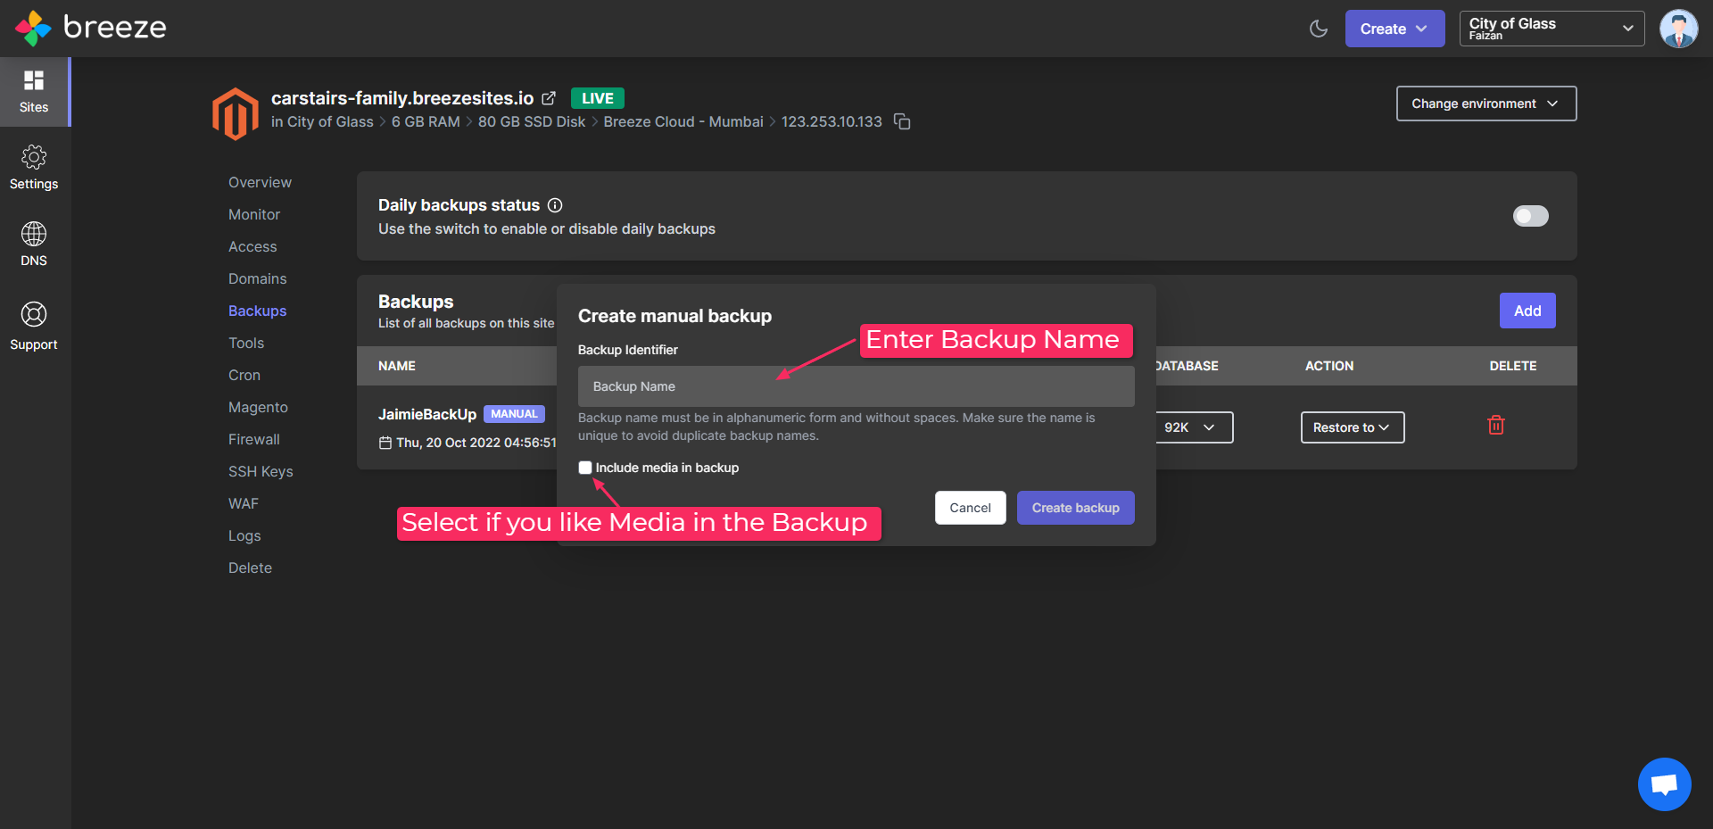The width and height of the screenshot is (1713, 829).
Task: Open the Logs menu item
Action: tap(244, 535)
